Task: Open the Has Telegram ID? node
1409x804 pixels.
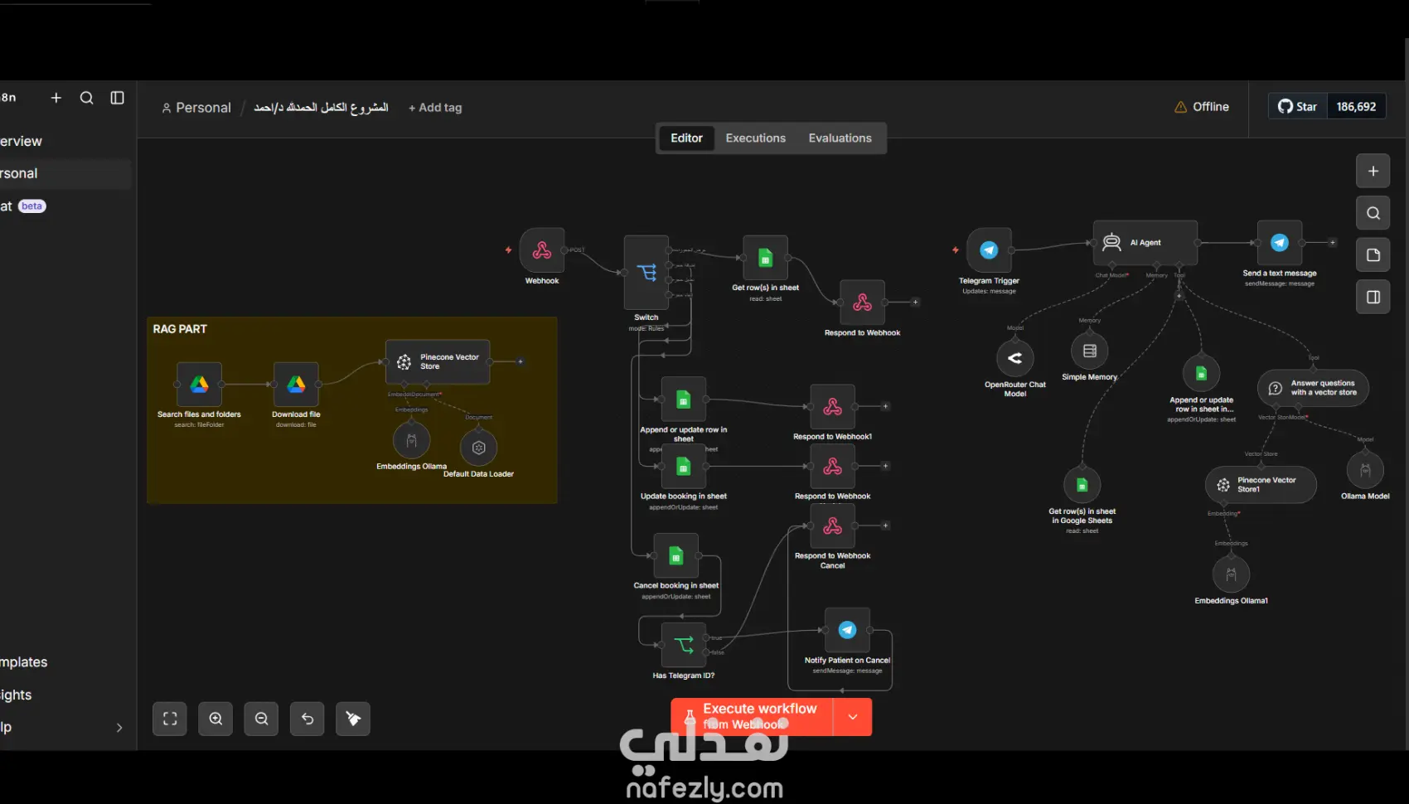Action: point(684,645)
